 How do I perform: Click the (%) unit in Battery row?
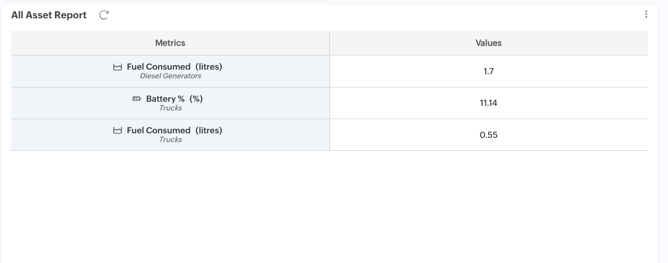coord(196,99)
